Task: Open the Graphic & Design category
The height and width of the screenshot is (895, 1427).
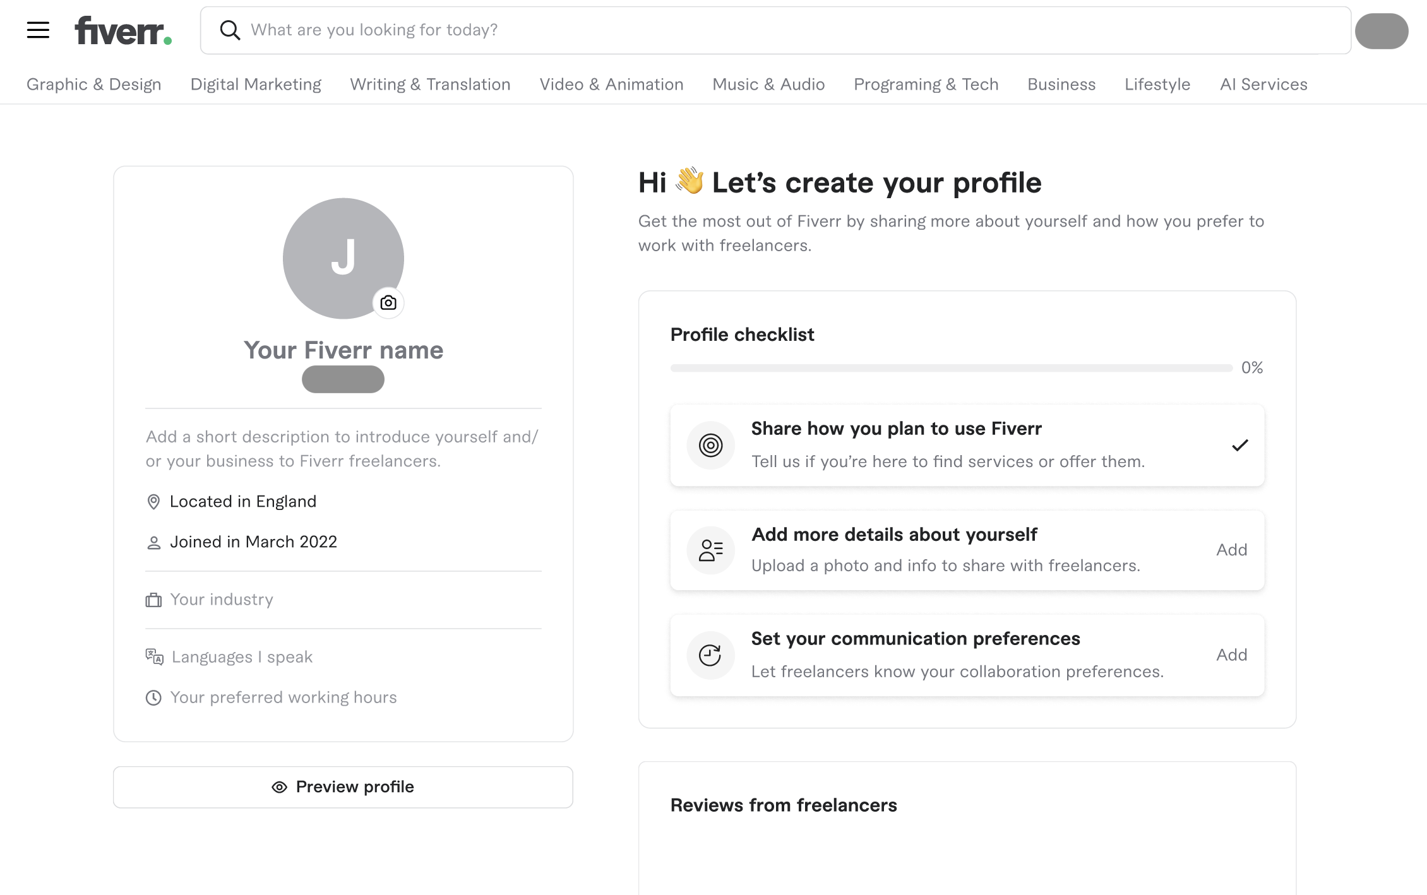Action: tap(94, 85)
